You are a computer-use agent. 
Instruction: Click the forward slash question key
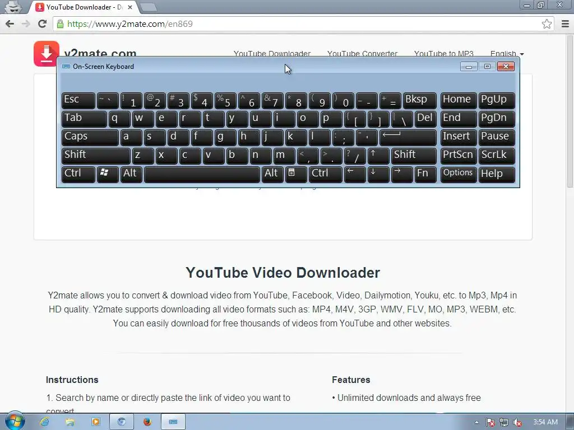point(355,156)
